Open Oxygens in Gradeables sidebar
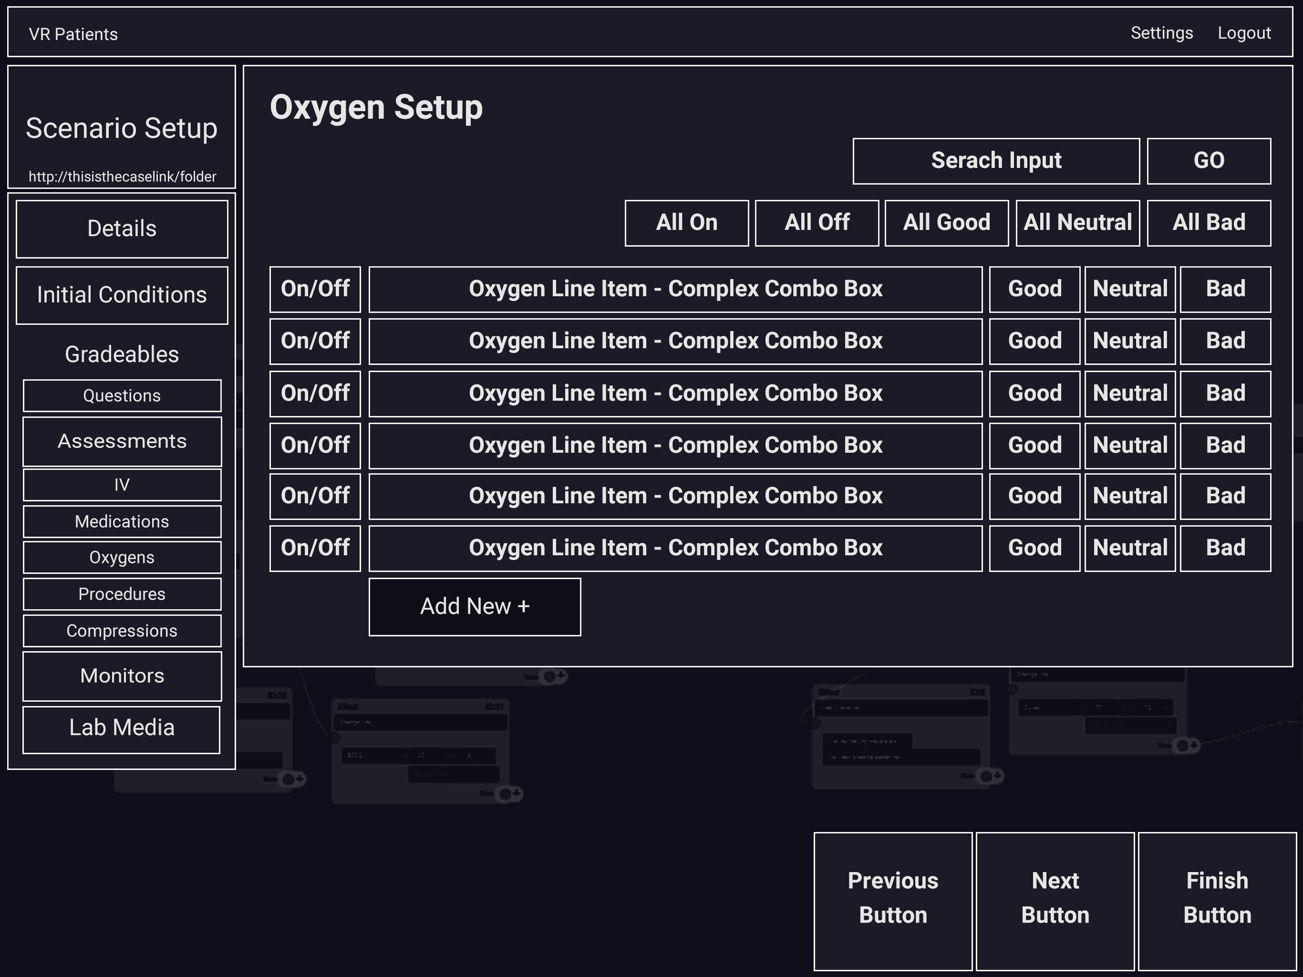The image size is (1303, 977). pyautogui.click(x=122, y=557)
